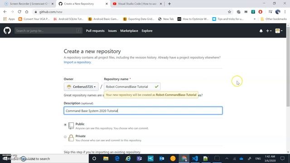Viewport: 290px width, 163px height.
Task: Click the address bar URL github.com/new
Action: coord(51,12)
